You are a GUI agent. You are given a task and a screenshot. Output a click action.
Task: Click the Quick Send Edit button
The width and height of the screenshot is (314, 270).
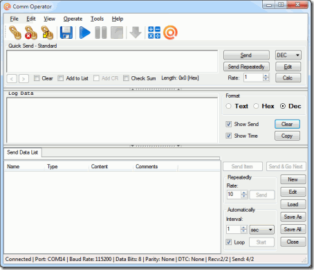point(288,66)
